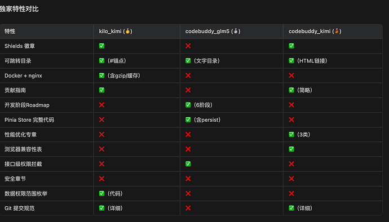This screenshot has width=389, height=222.
Task: Click the red cross for Shields 徽章 under codebuddy_glm5
Action: [x=188, y=46]
